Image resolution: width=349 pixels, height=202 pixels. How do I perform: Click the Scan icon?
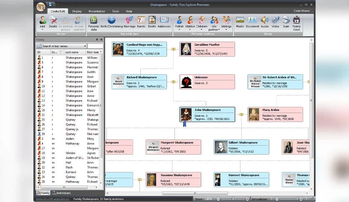286,20
